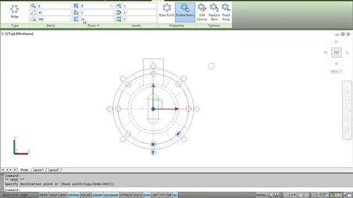Toggle 3DOSNAP in status bar
This screenshot has width=353, height=198.
[111, 195]
